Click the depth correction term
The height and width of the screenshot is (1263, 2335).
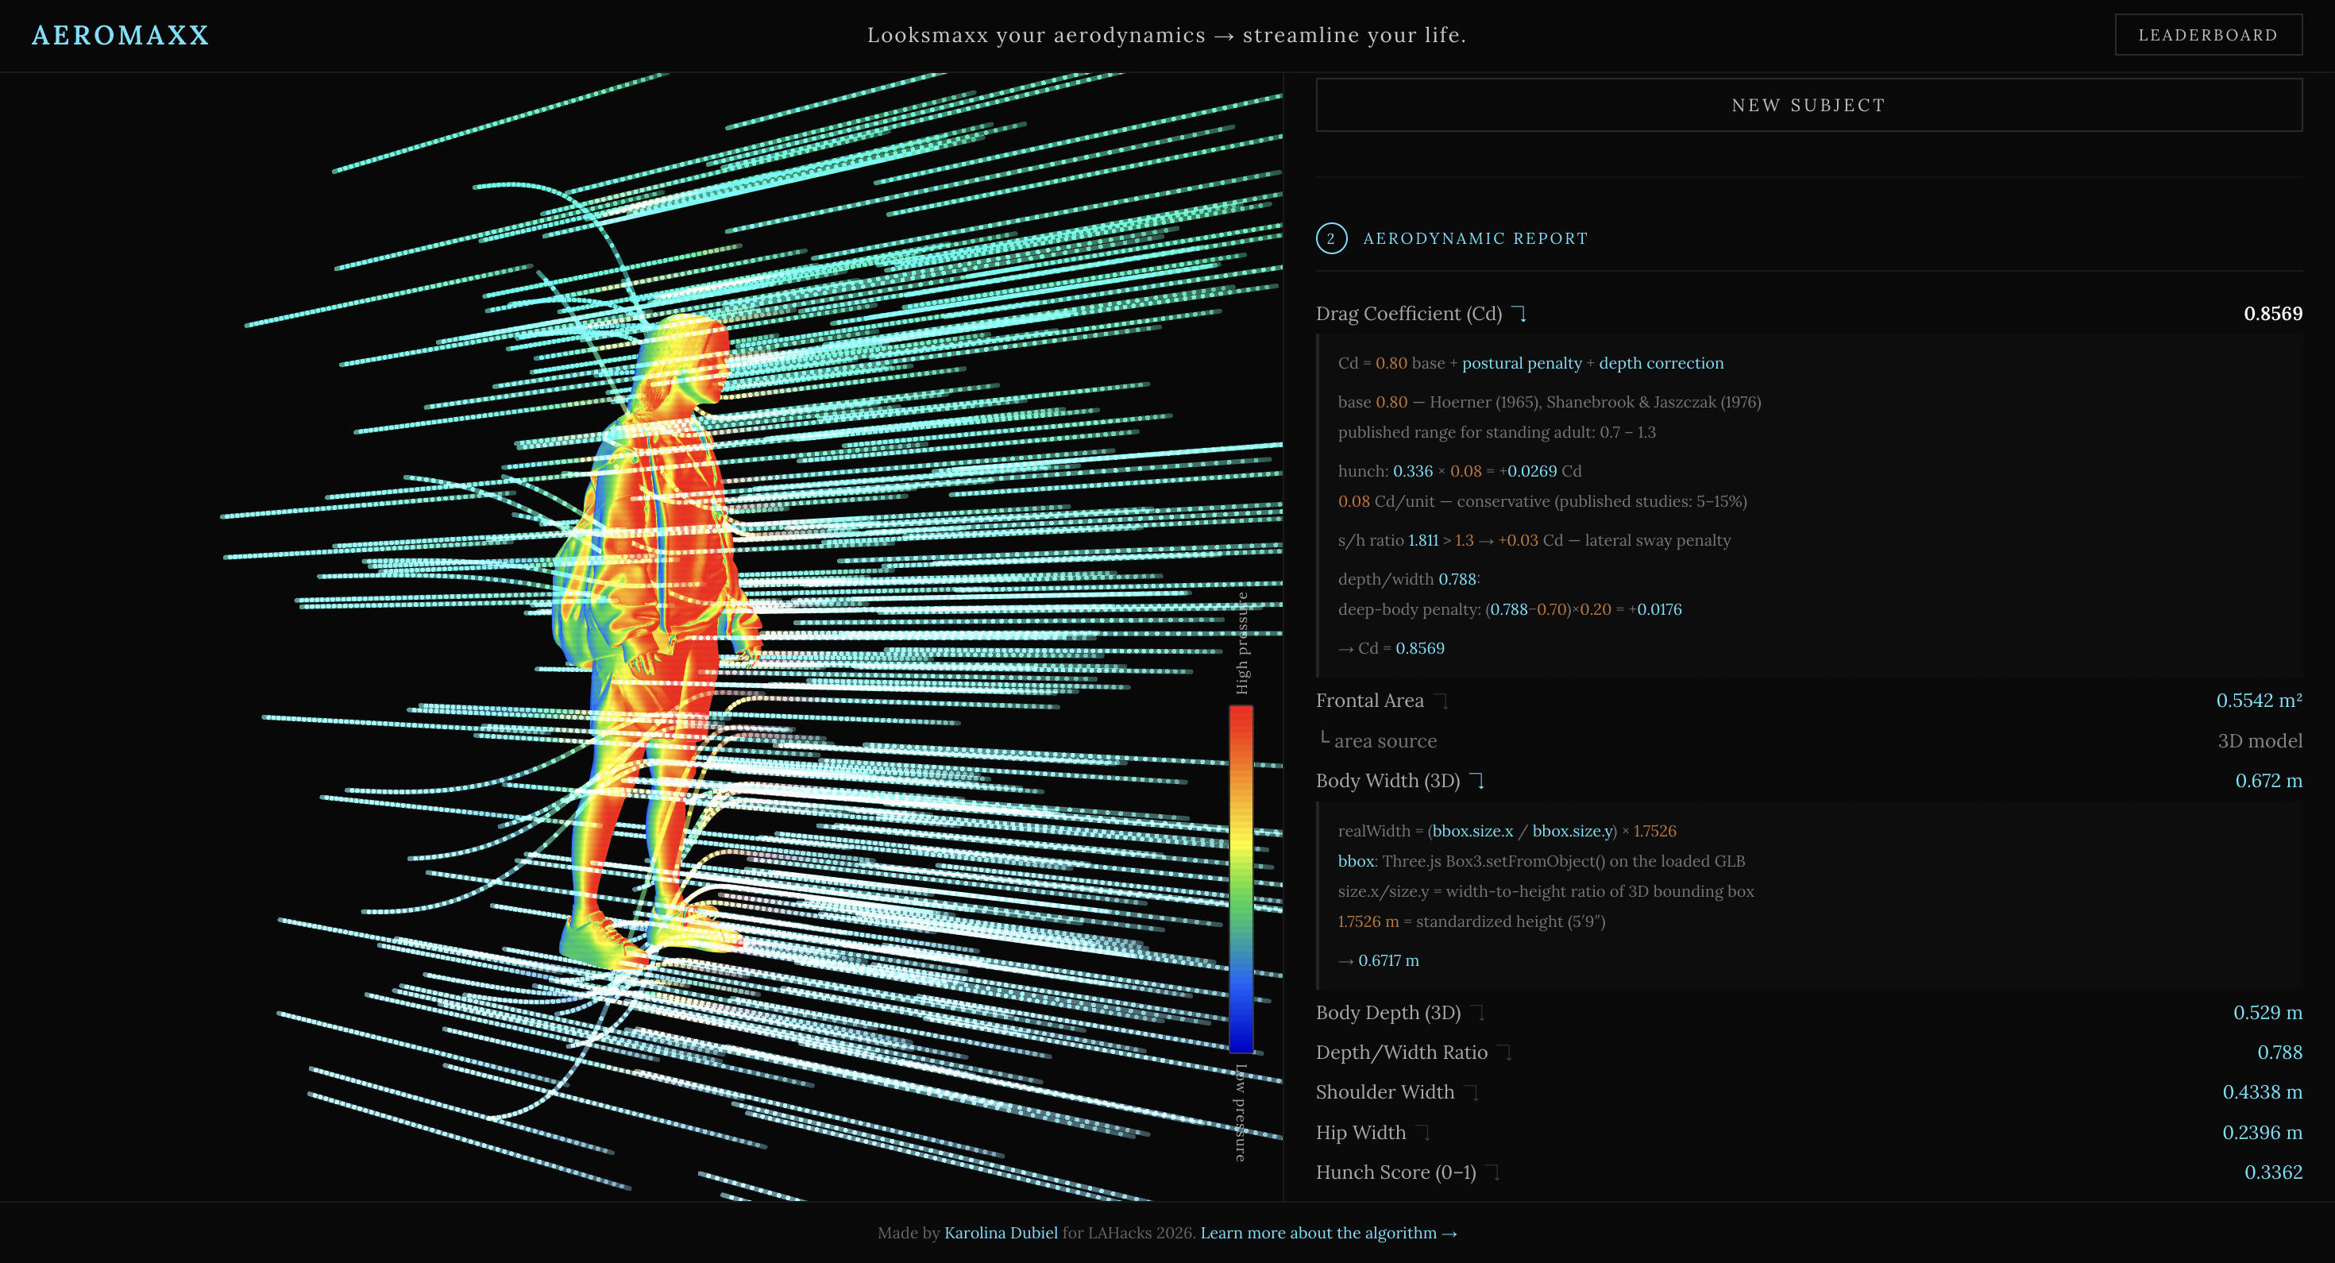(1661, 364)
